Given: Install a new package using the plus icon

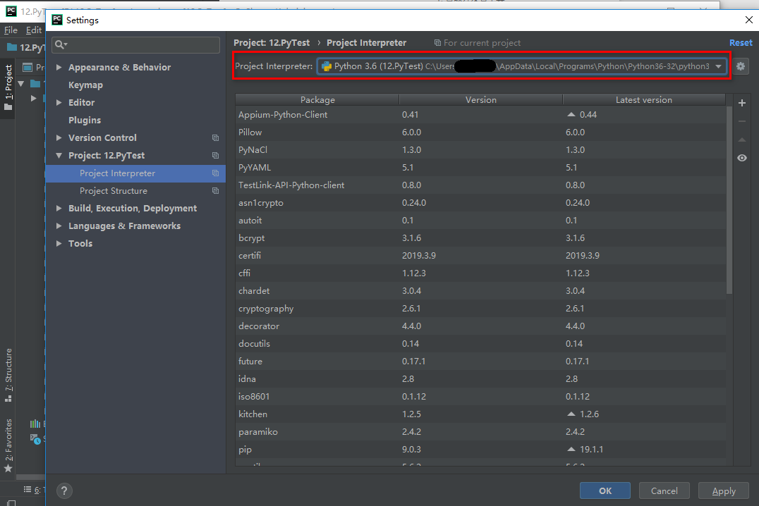Looking at the screenshot, I should click(x=741, y=102).
